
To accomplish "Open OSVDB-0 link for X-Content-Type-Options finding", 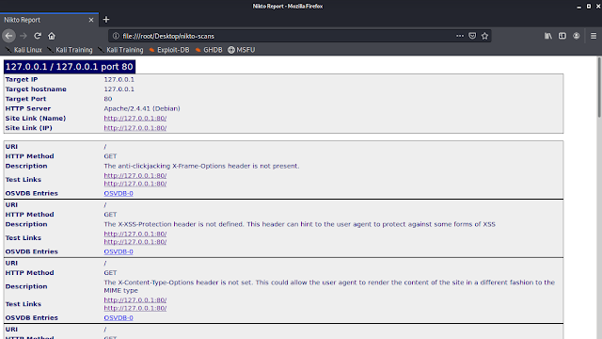I will pyautogui.click(x=119, y=318).
